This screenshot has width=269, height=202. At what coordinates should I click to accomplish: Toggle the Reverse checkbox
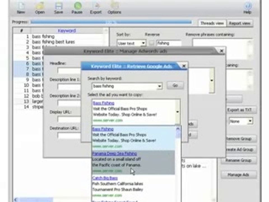[151, 43]
